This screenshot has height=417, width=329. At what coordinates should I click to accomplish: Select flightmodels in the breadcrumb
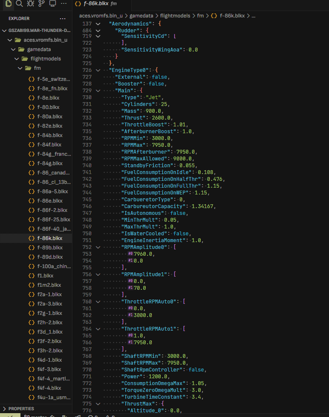coord(175,16)
